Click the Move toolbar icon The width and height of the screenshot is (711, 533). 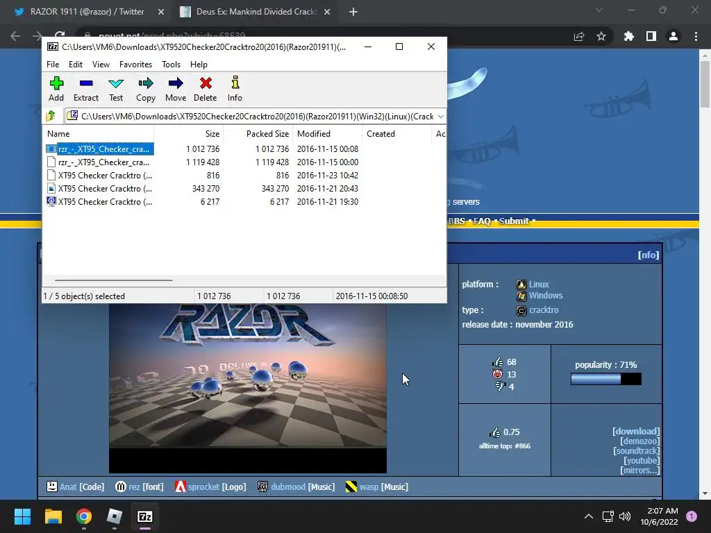176,89
